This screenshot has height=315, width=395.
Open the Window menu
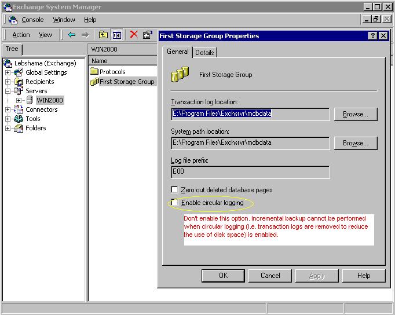[64, 20]
